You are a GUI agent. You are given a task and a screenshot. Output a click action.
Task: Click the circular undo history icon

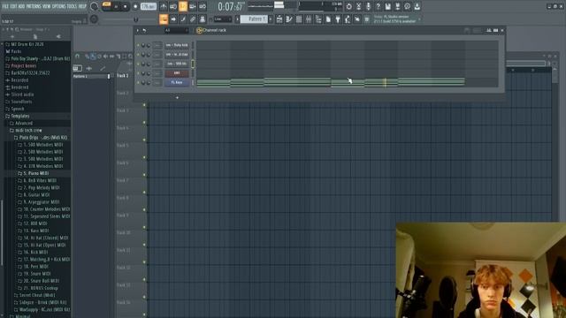(x=348, y=6)
